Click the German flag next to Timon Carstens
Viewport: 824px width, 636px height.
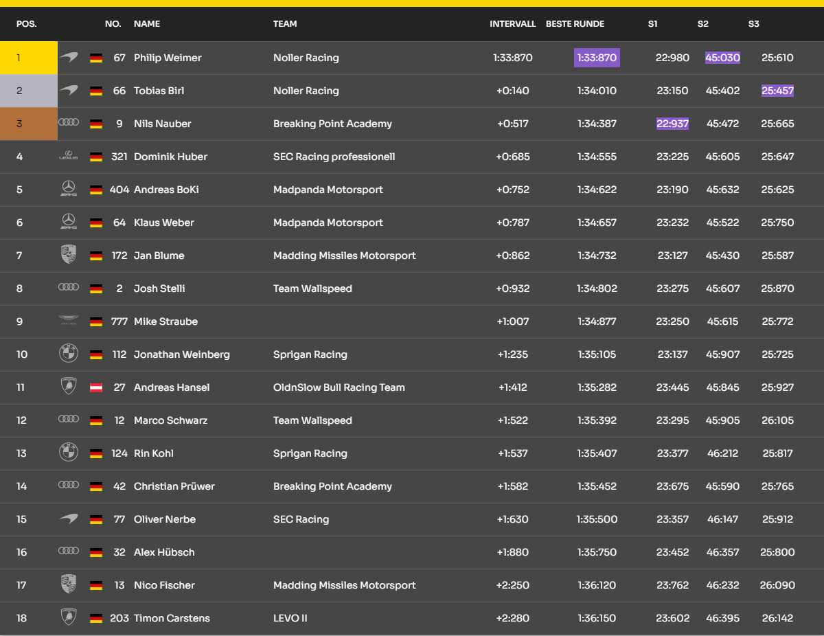pos(96,619)
